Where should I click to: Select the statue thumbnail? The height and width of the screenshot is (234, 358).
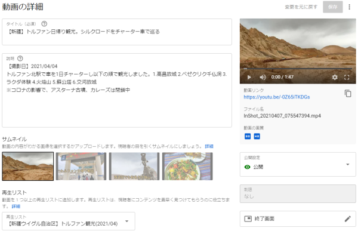(x=134, y=167)
